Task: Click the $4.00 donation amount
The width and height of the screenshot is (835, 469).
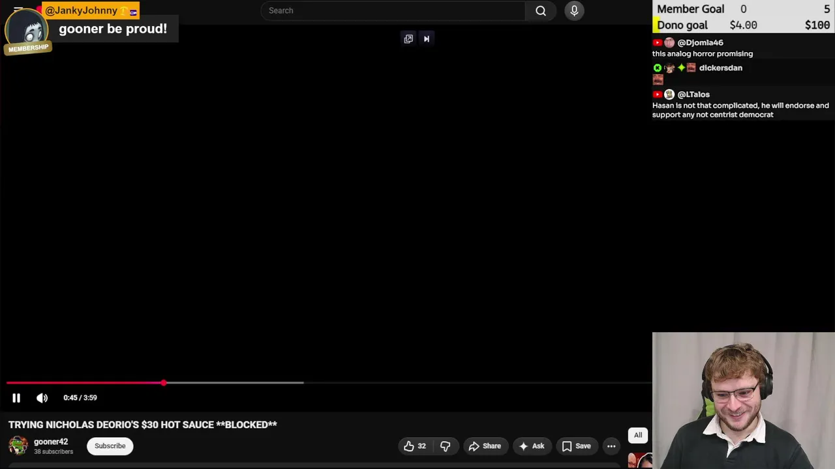Action: pyautogui.click(x=743, y=25)
